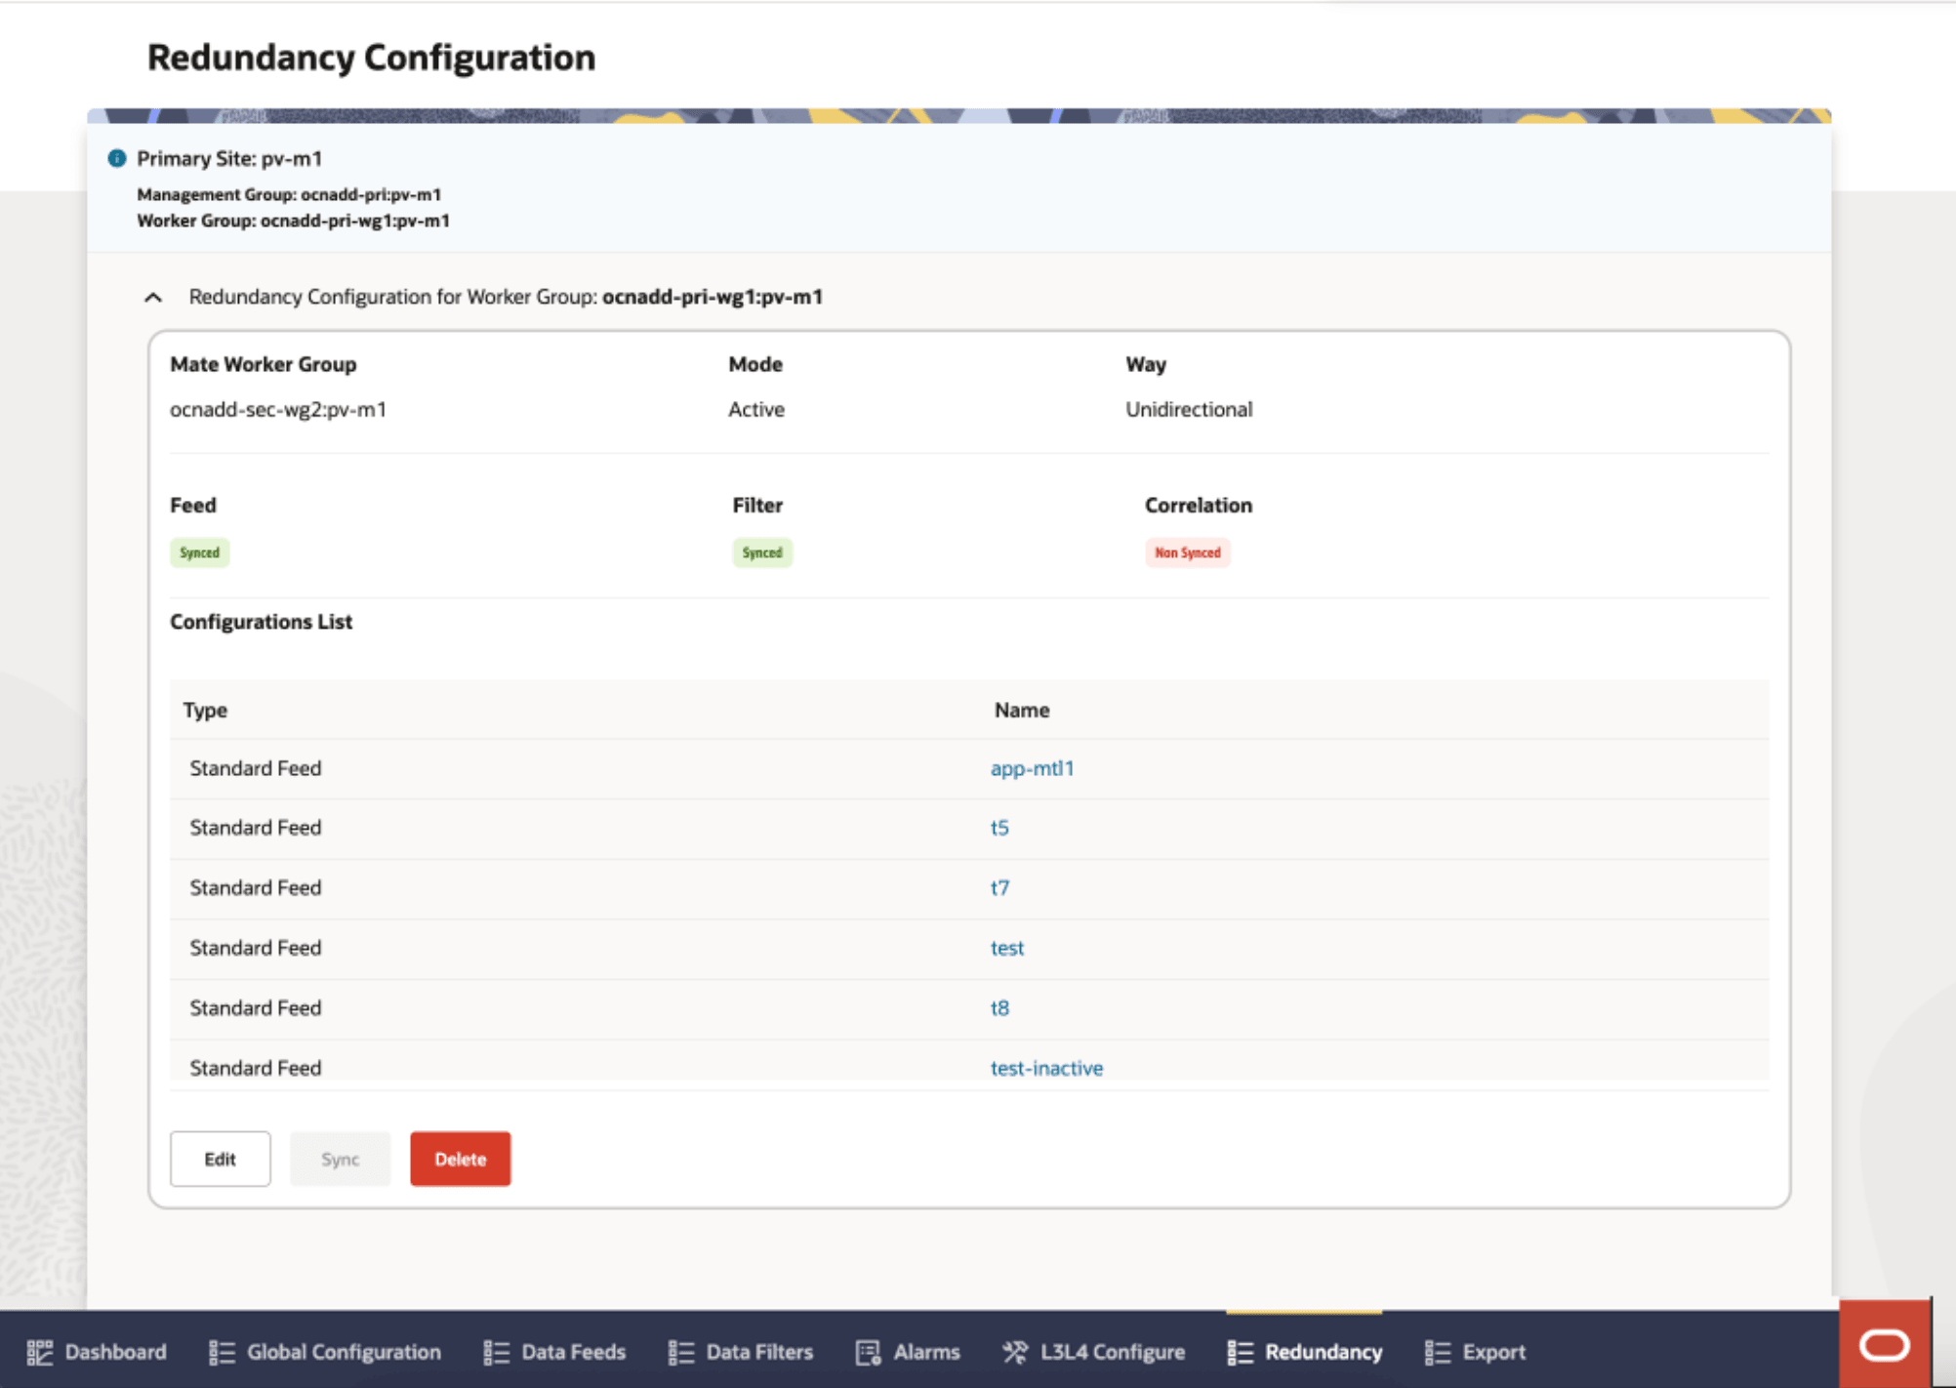Click the blue info icon beside Primary Site
This screenshot has height=1388, width=1956.
(117, 158)
